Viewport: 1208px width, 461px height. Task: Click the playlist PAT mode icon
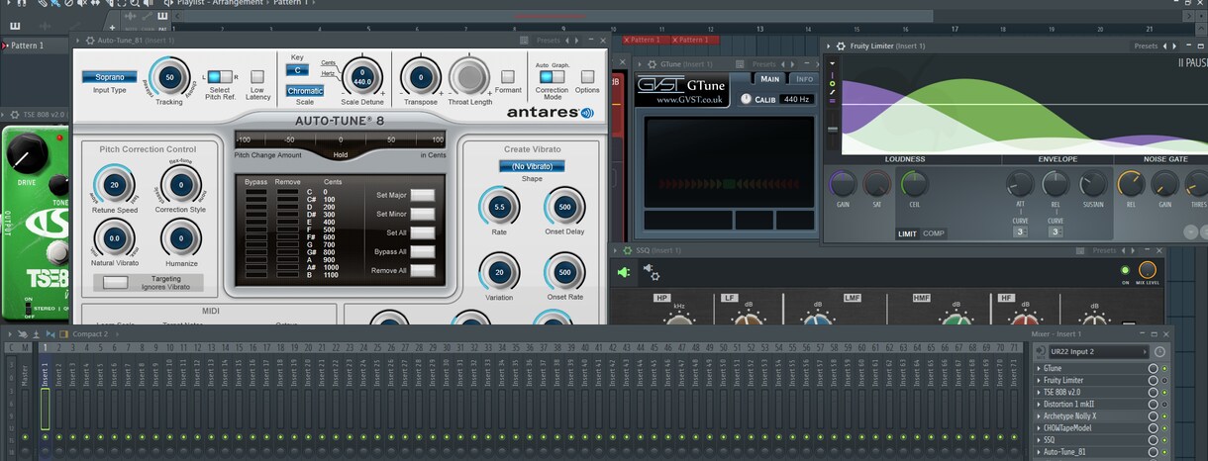[x=162, y=16]
